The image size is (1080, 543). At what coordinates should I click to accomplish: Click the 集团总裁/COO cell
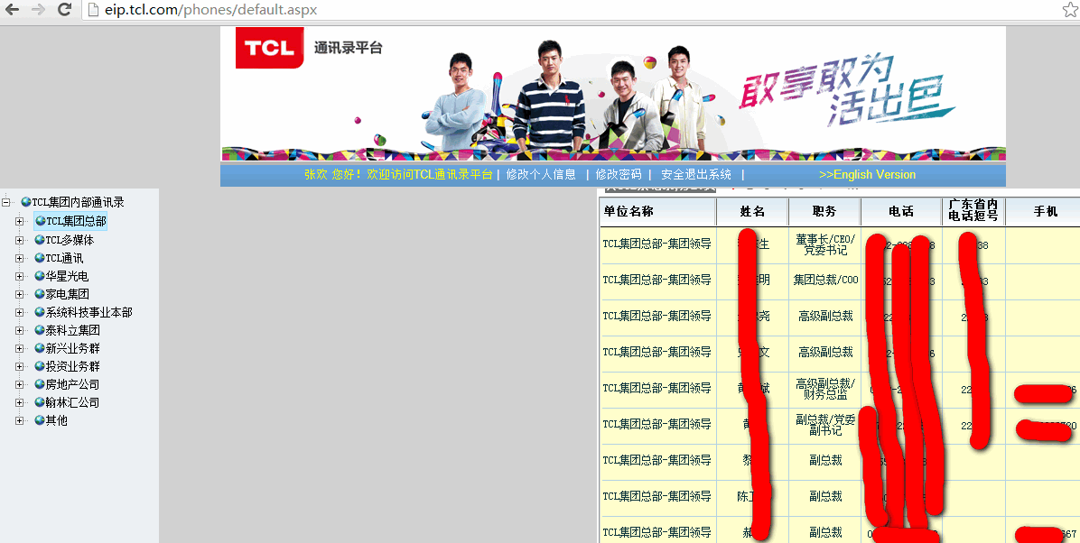coord(824,281)
